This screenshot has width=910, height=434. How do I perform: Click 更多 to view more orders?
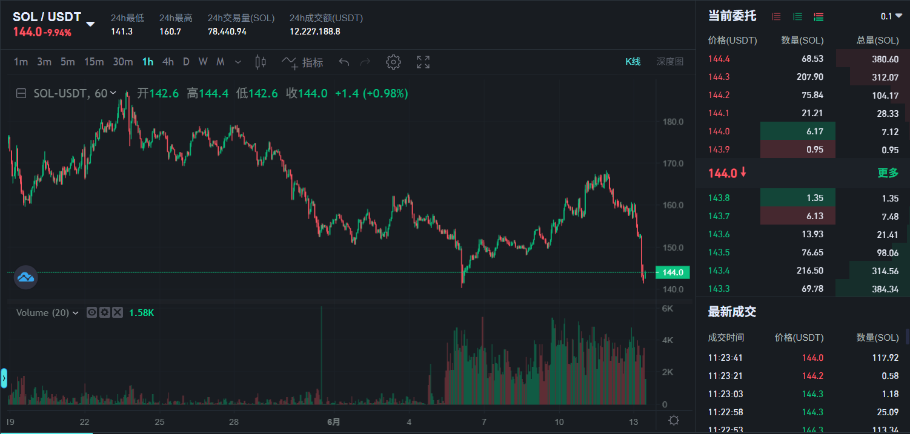point(888,173)
